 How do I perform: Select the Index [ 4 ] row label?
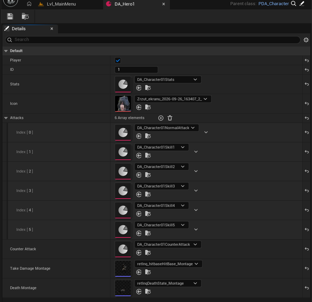pos(25,210)
